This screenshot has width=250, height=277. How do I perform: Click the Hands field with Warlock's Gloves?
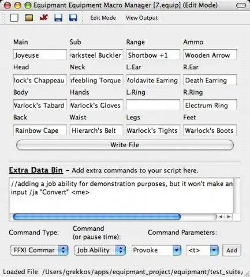pos(96,105)
